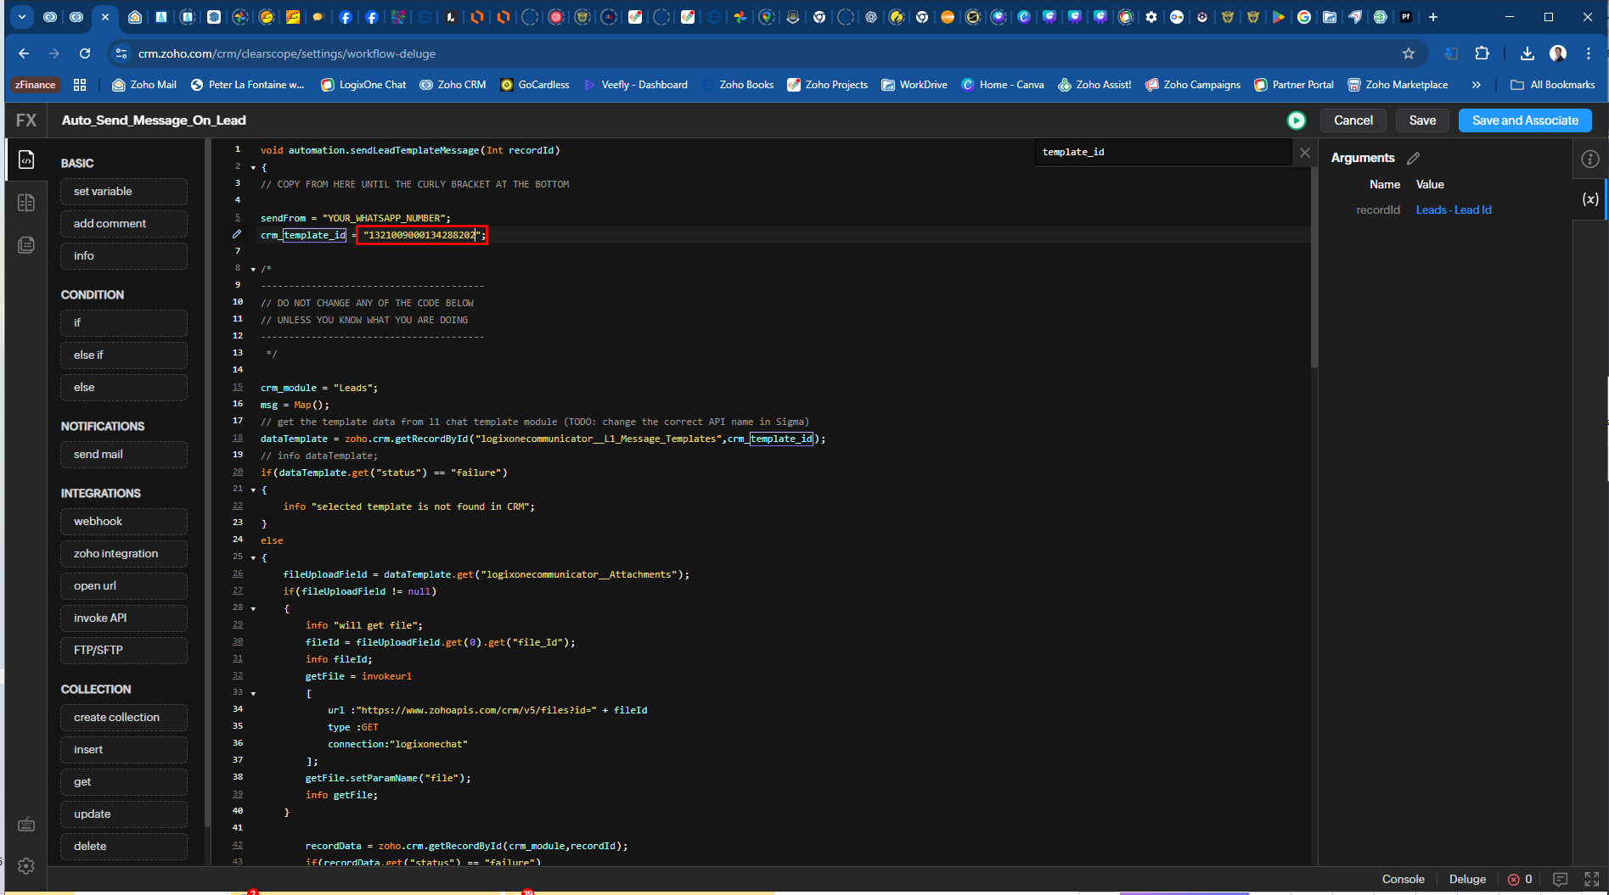Open feedback chat icon in status bar

pyautogui.click(x=1560, y=879)
